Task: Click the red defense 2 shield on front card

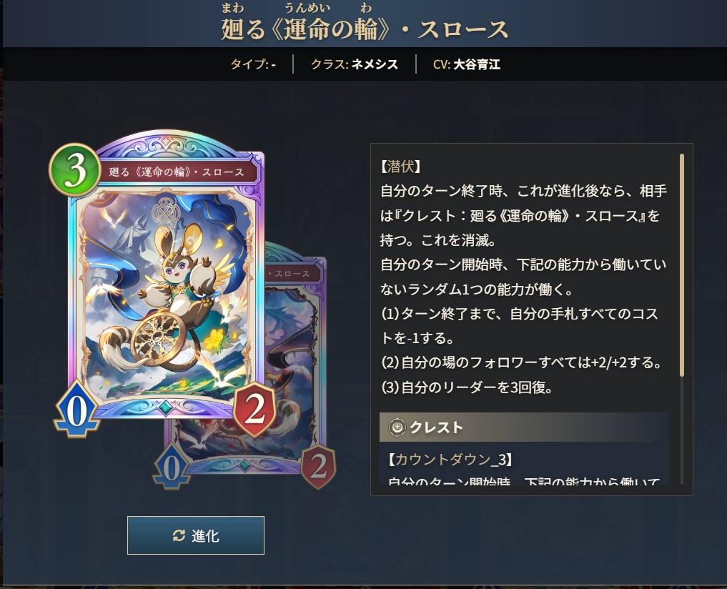Action: click(254, 409)
